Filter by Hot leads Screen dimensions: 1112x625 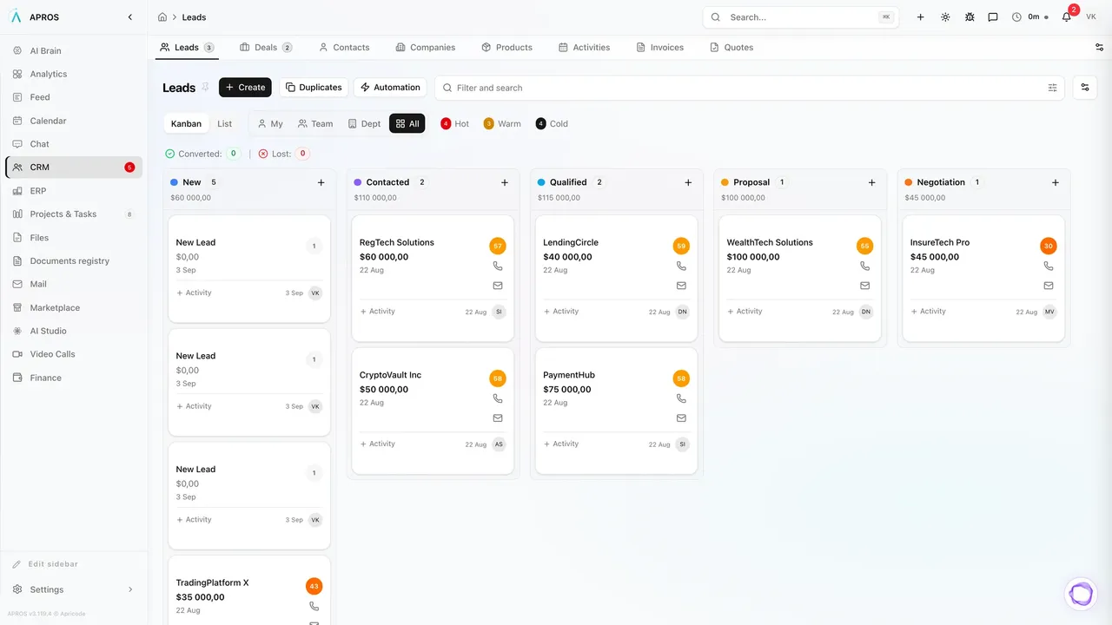point(455,124)
